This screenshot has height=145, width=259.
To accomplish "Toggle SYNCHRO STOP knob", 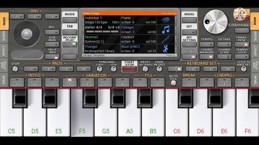I will tap(113, 69).
